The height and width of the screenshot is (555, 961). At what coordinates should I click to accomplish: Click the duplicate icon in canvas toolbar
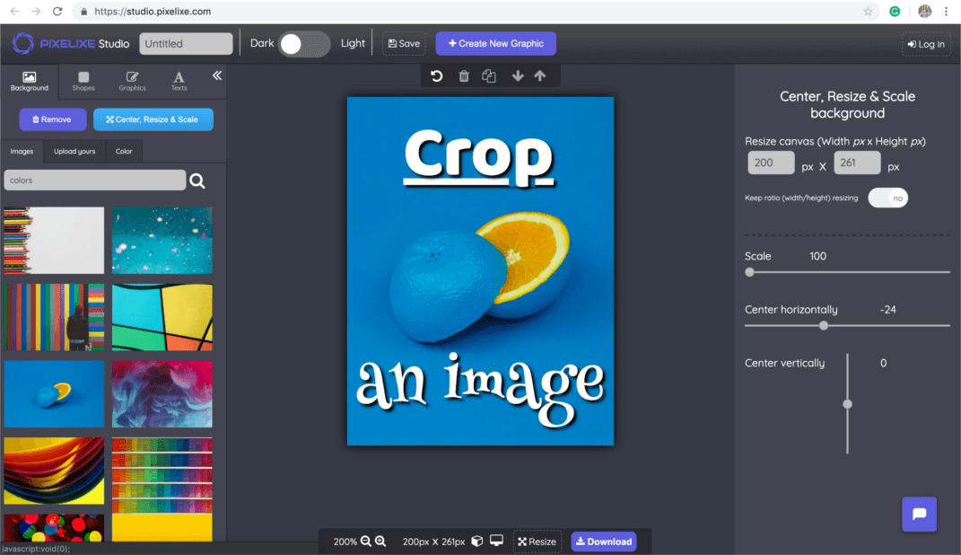coord(489,76)
